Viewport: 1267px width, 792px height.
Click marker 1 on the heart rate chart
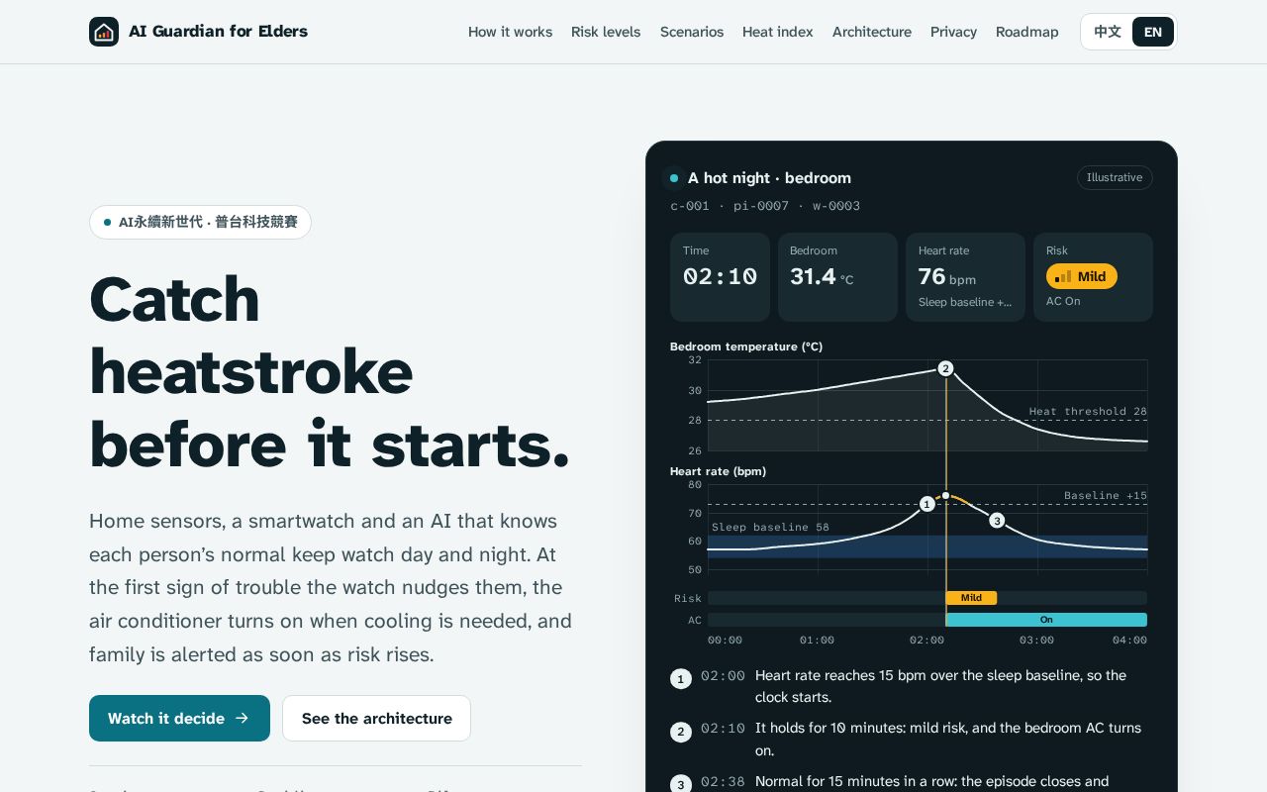pyautogui.click(x=926, y=504)
